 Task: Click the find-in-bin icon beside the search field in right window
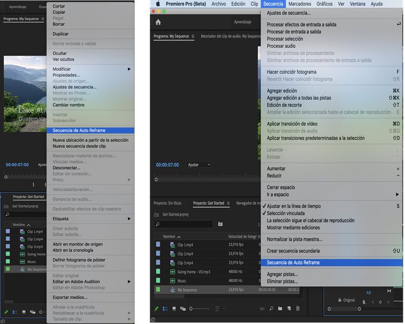tap(220, 224)
